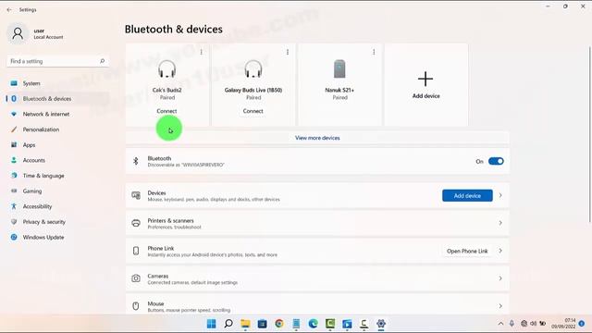The width and height of the screenshot is (592, 333).
Task: Expand the Devices row chevron
Action: (x=500, y=195)
